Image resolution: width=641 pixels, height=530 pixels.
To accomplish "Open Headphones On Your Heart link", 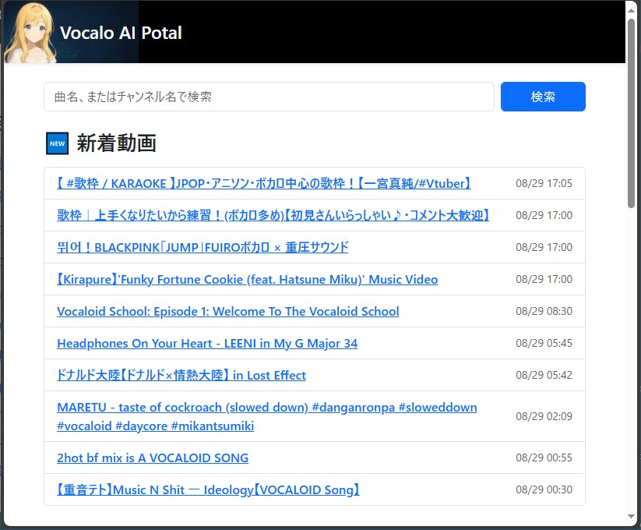I will pos(207,343).
